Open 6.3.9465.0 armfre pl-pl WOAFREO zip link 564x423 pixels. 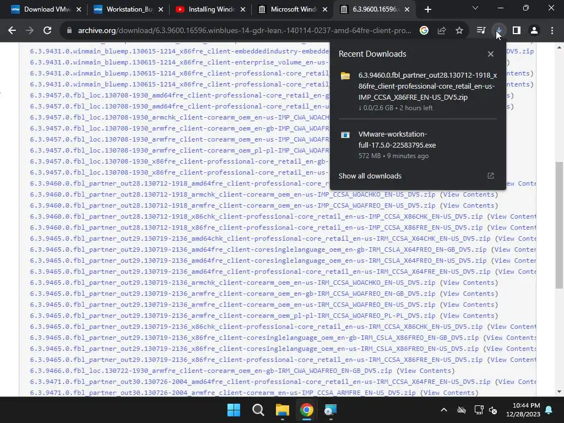(x=232, y=316)
